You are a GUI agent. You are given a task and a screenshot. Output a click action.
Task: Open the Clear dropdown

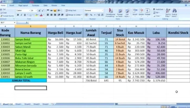157,16
